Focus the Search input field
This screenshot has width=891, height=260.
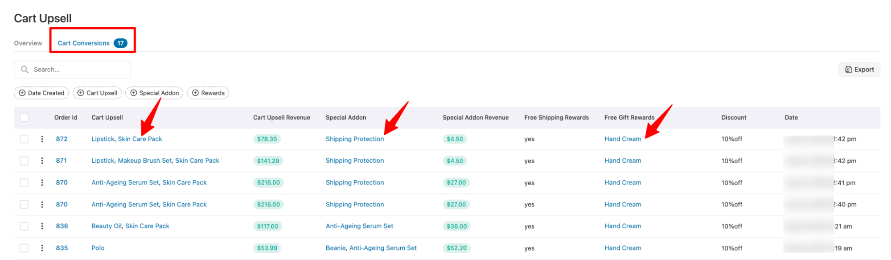pyautogui.click(x=72, y=70)
